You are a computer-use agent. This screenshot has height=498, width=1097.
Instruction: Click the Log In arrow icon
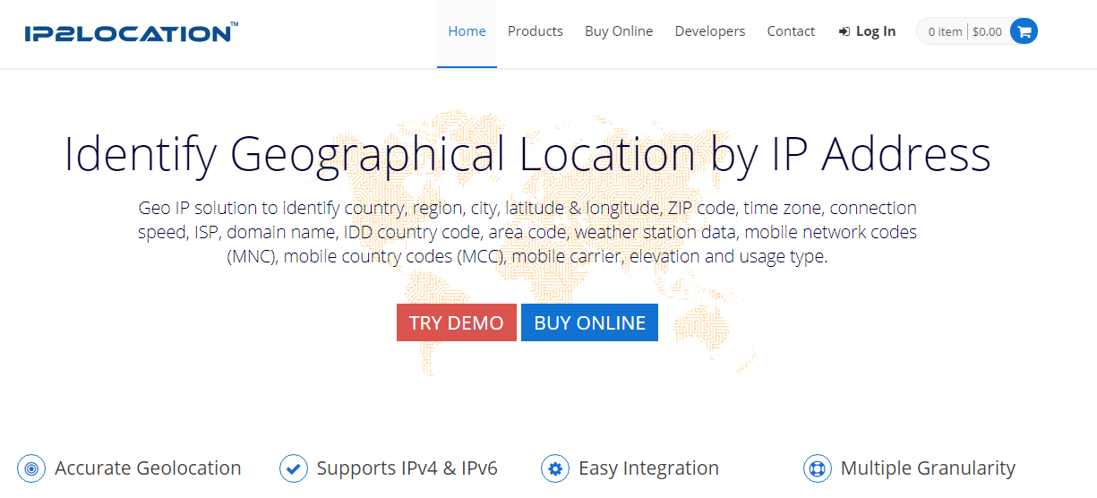click(x=844, y=31)
